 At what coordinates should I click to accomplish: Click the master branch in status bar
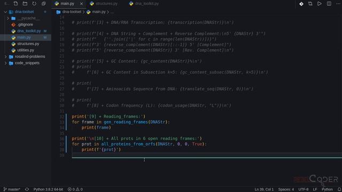tap(12, 189)
